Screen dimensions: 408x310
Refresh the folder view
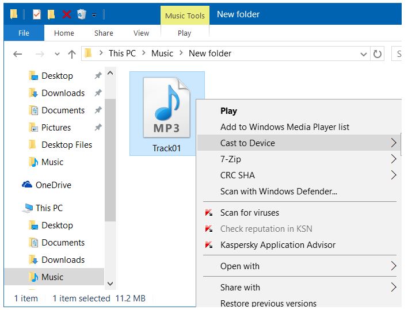[x=378, y=54]
